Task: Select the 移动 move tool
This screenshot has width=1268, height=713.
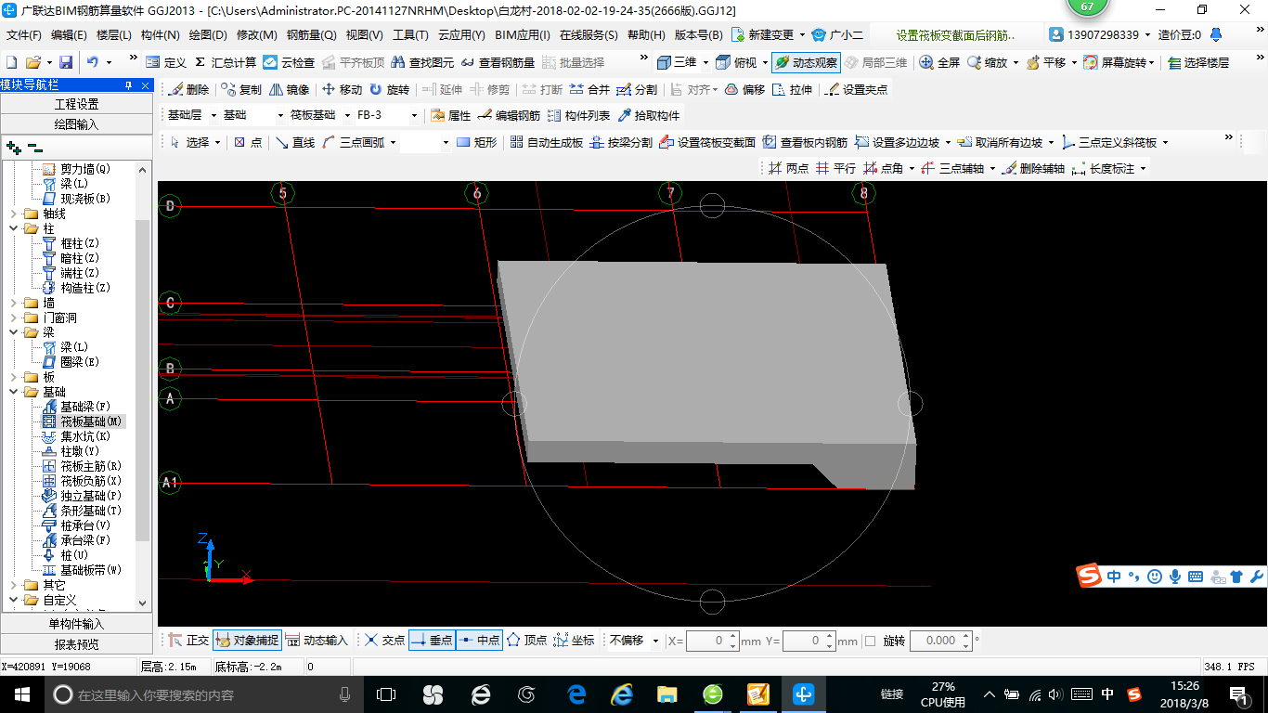Action: coord(342,90)
